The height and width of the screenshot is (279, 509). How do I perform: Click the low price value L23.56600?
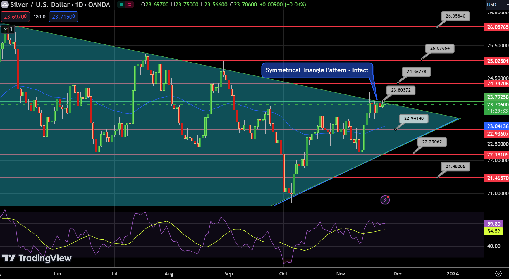pyautogui.click(x=214, y=5)
